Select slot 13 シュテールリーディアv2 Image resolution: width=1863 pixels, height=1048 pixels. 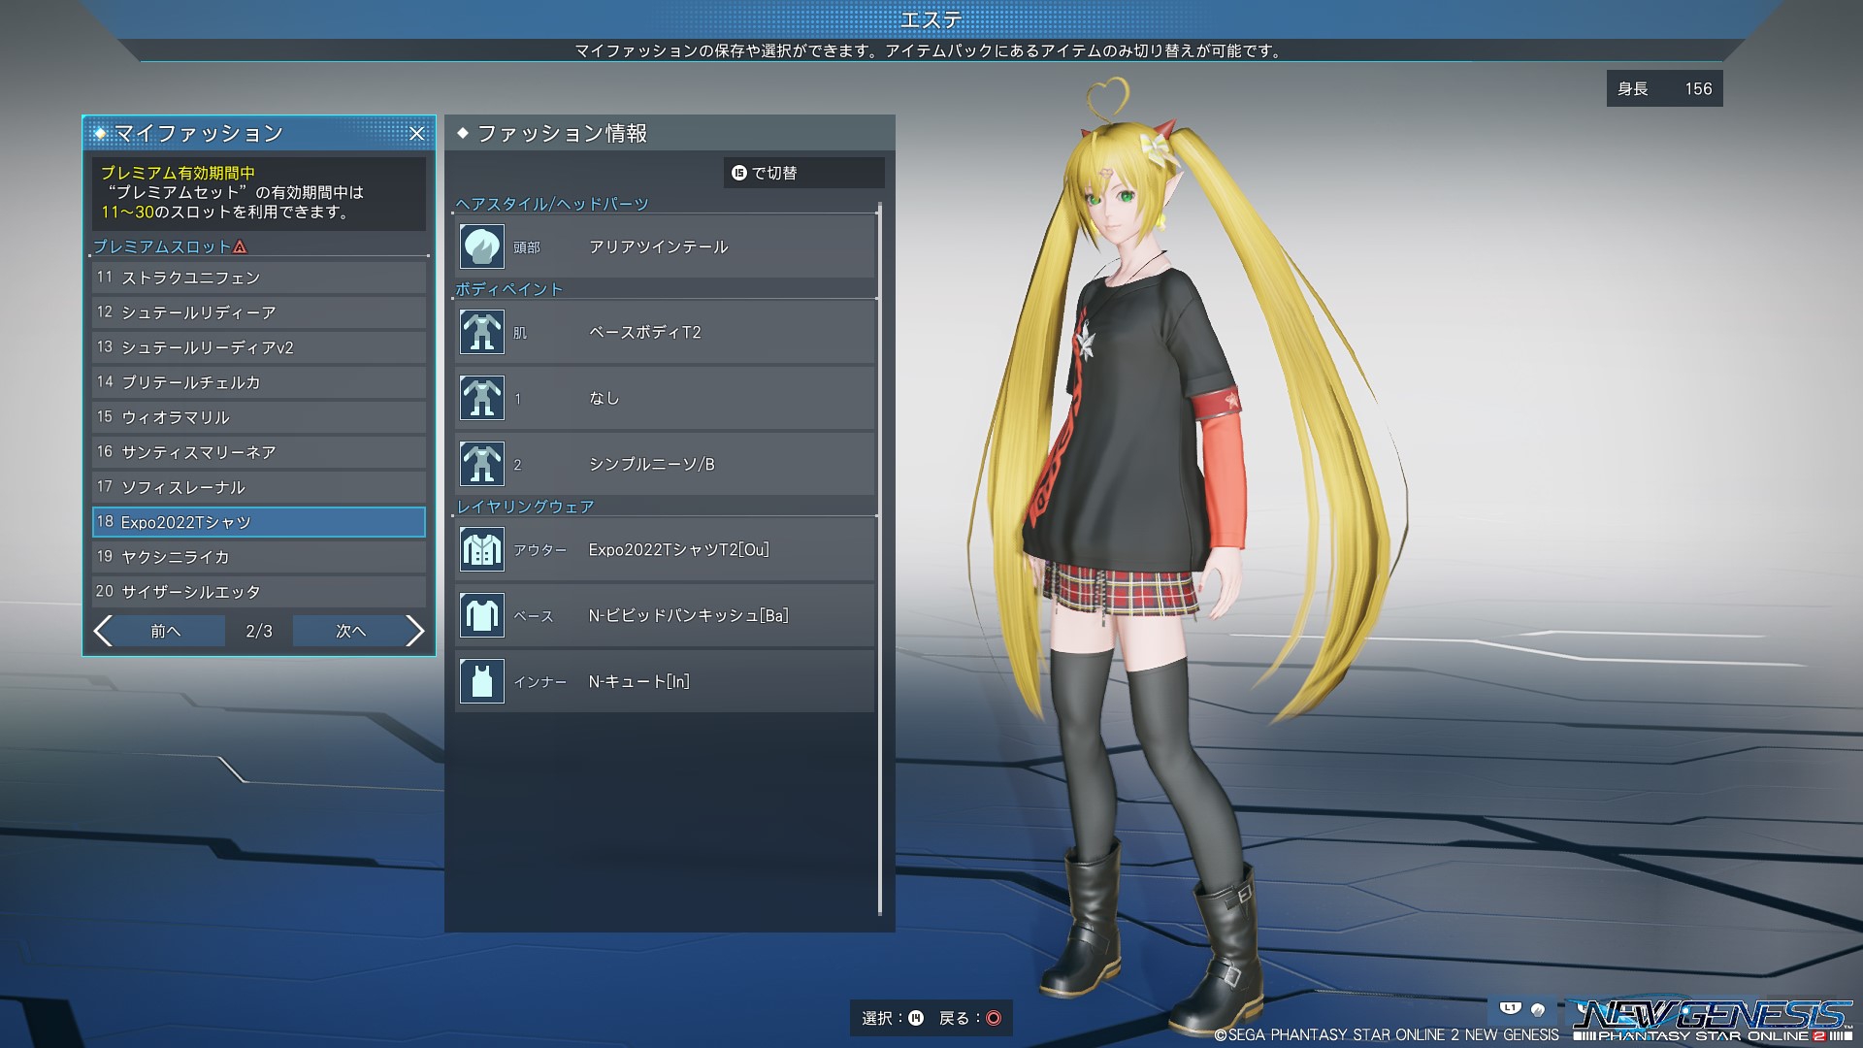pyautogui.click(x=259, y=347)
